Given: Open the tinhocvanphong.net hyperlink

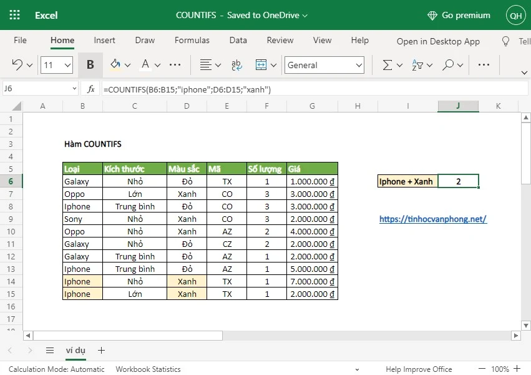Looking at the screenshot, I should 433,219.
